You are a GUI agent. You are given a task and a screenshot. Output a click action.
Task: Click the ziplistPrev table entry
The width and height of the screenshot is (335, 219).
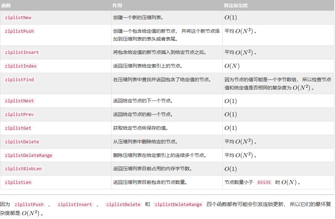19,115
